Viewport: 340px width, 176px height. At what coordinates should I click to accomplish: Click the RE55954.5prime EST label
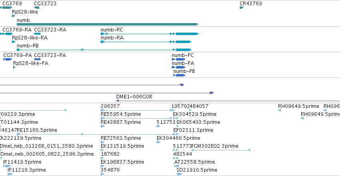121,114
